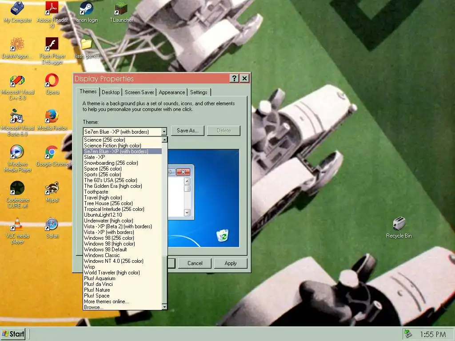Open the Screen Saver tab
This screenshot has width=455, height=341.
tap(139, 92)
